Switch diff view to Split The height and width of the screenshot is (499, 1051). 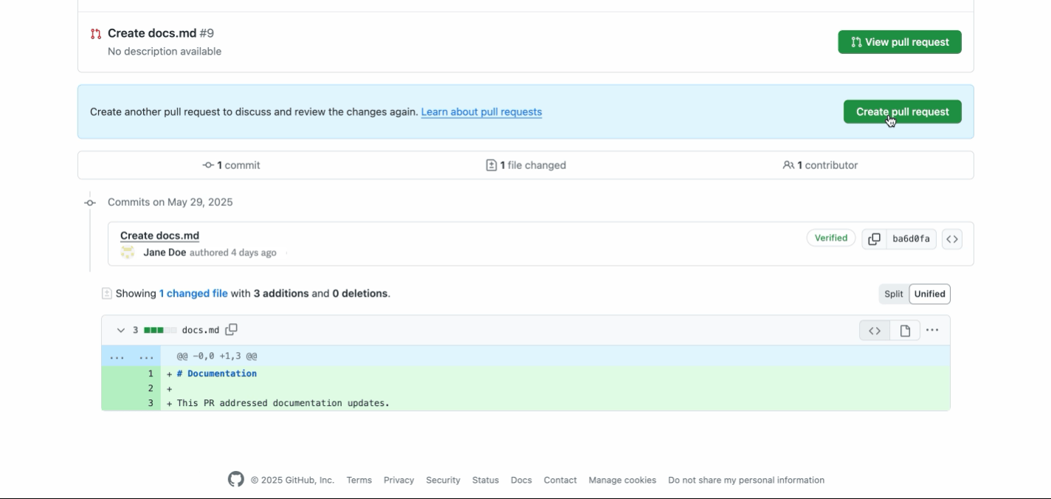pyautogui.click(x=892, y=294)
